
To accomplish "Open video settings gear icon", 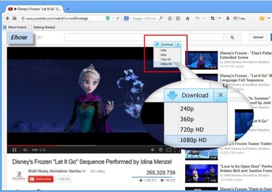I will pos(161,150).
